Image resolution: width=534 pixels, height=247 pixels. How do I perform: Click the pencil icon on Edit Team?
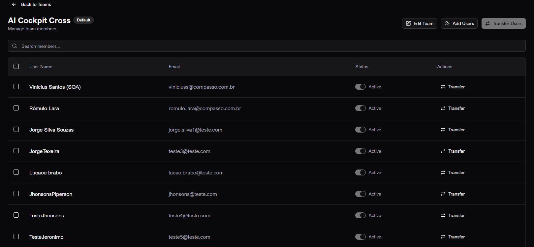[408, 23]
